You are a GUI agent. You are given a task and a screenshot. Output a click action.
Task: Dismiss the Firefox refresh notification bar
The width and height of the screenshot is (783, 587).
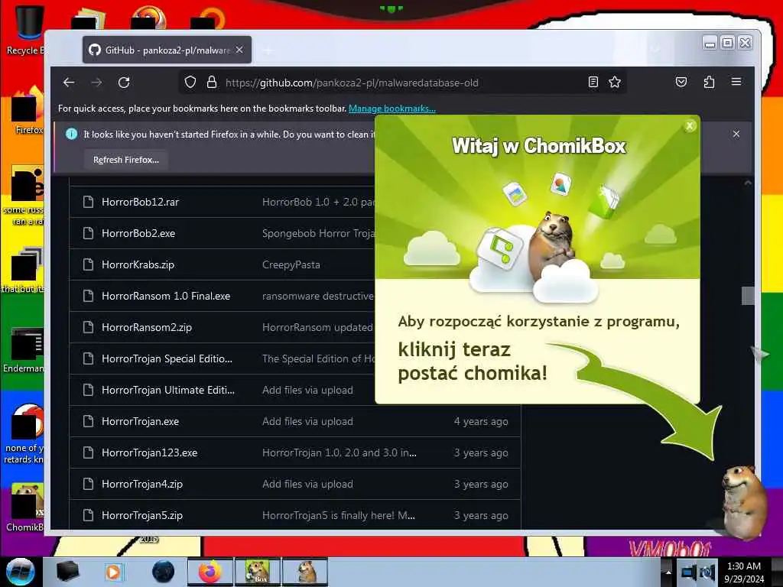coord(736,134)
